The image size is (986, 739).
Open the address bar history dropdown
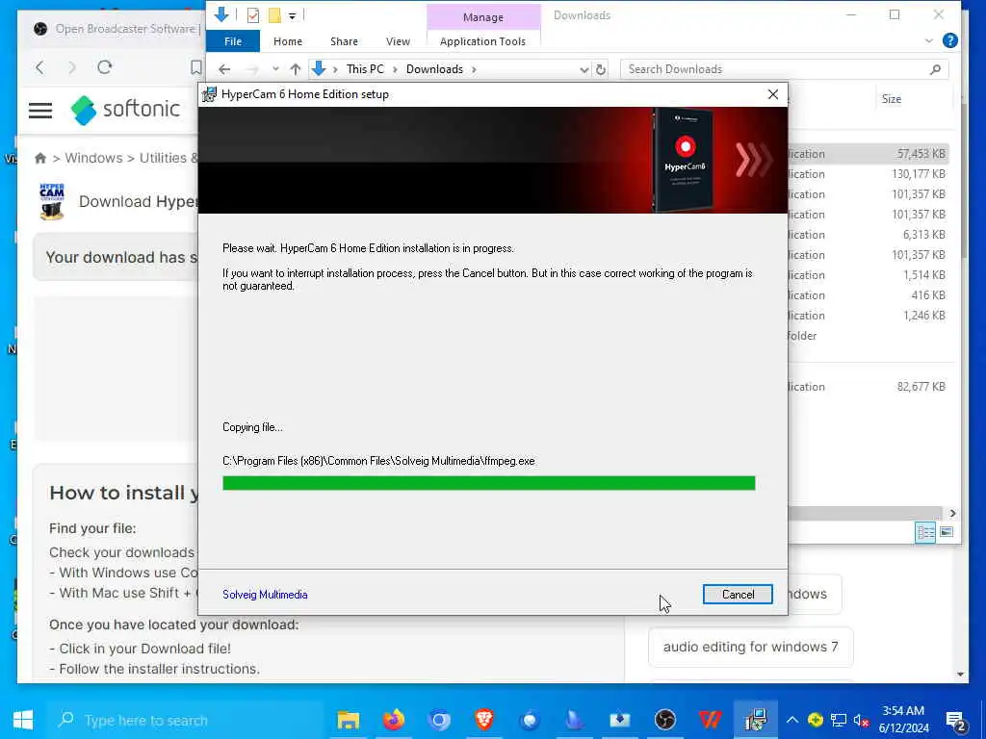point(584,69)
